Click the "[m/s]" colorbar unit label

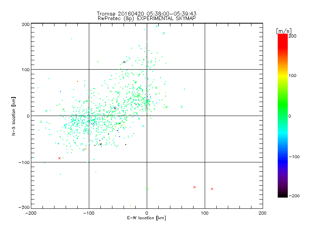(x=284, y=31)
